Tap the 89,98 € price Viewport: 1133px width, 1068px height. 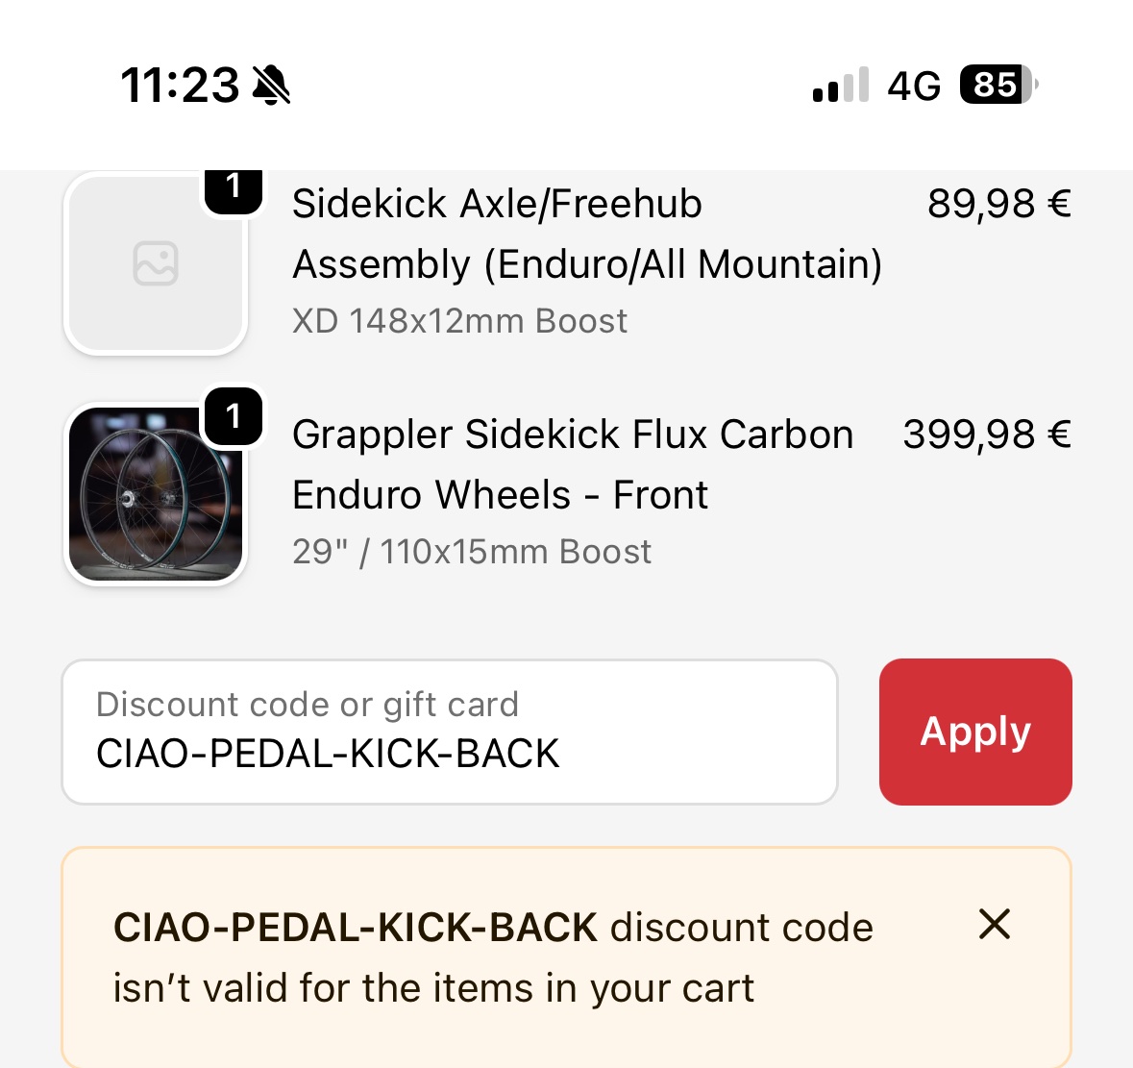coord(998,204)
